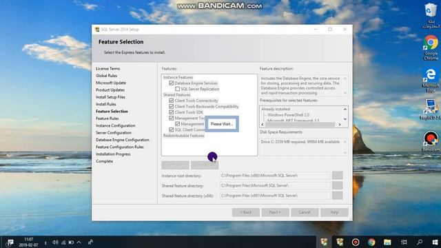
Task: Click the SQL Server 2014 Setup title bar icon
Action: (x=97, y=29)
